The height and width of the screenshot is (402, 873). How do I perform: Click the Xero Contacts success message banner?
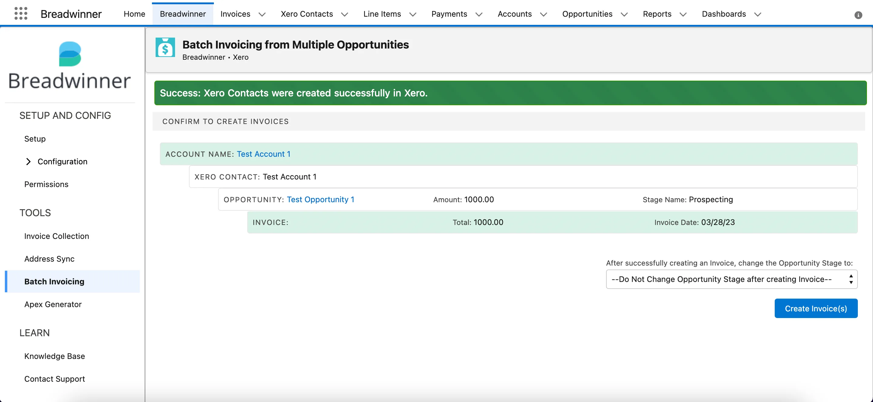click(x=511, y=93)
